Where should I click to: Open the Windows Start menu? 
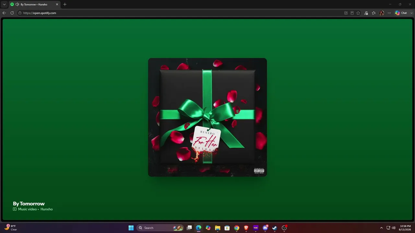point(131,228)
